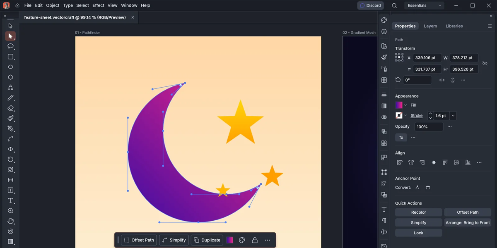Pick the Rectangle tool

[10, 57]
